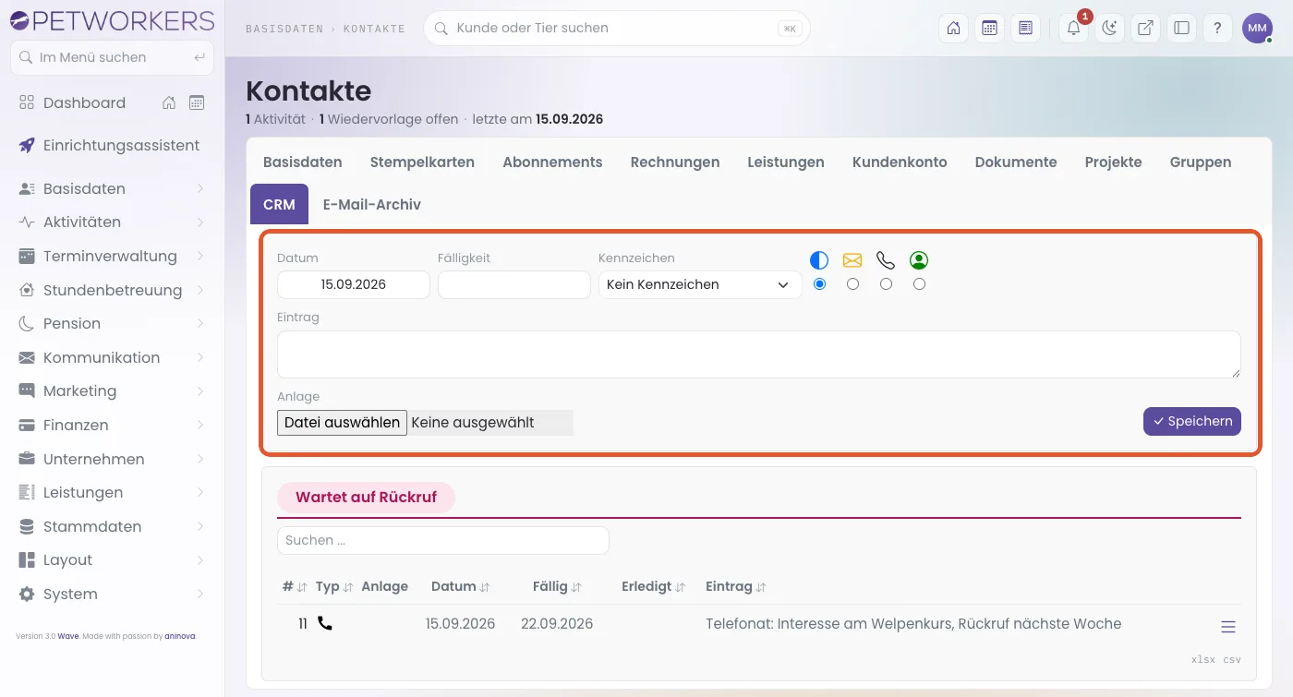Select the CRM tab
This screenshot has height=697, width=1293.
[279, 204]
